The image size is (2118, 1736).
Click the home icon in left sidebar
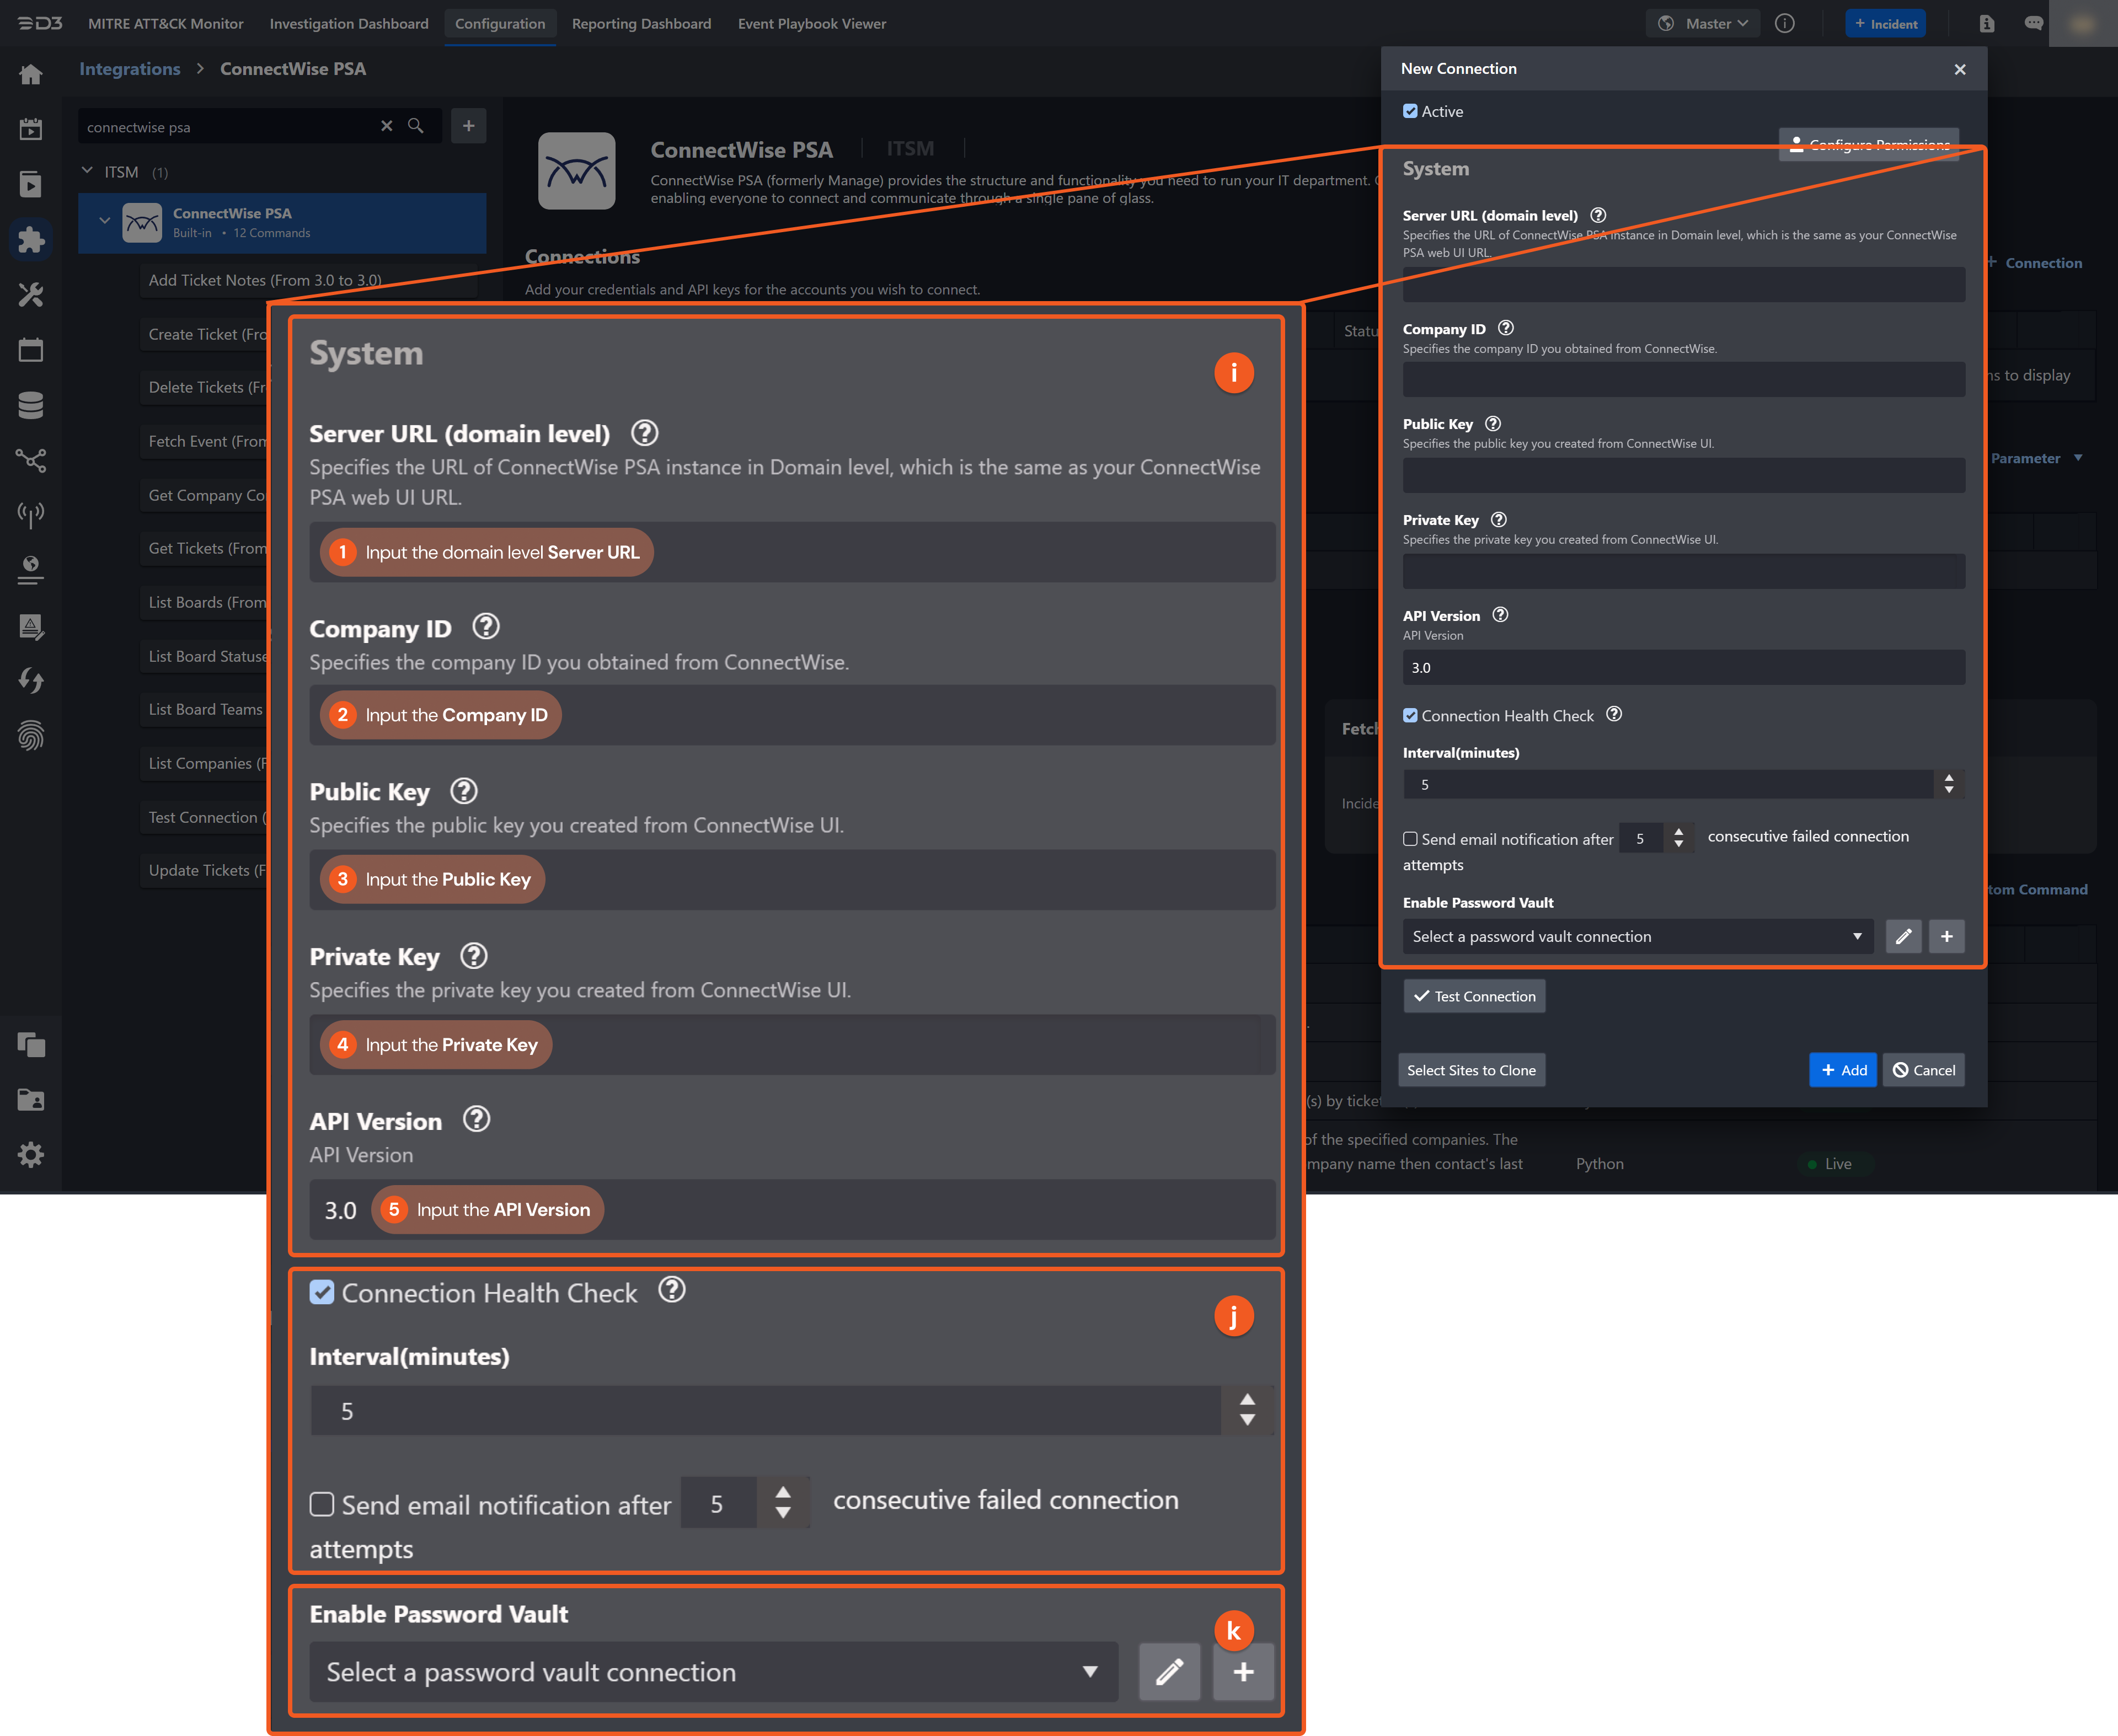[31, 74]
